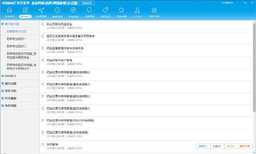The height and width of the screenshot is (154, 256).
Task: Open the circular-arrow wrong questions redo icon
Action: click(x=89, y=10)
